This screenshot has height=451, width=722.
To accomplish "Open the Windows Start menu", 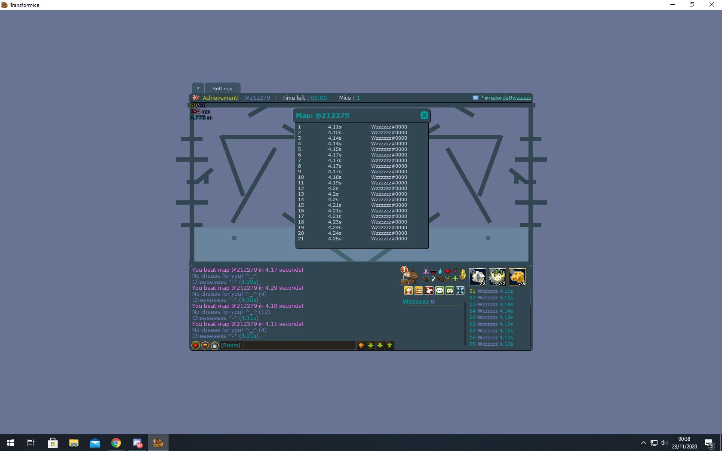I will [10, 442].
